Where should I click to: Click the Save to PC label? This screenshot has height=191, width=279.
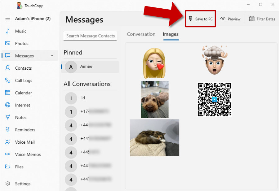coord(204,19)
